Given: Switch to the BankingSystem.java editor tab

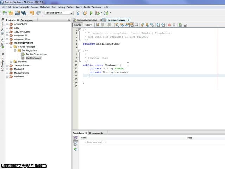Looking at the screenshot, I should pos(87,20).
